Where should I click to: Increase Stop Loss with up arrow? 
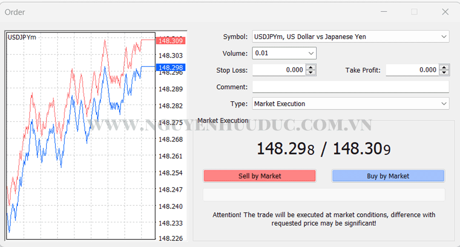tap(310, 67)
